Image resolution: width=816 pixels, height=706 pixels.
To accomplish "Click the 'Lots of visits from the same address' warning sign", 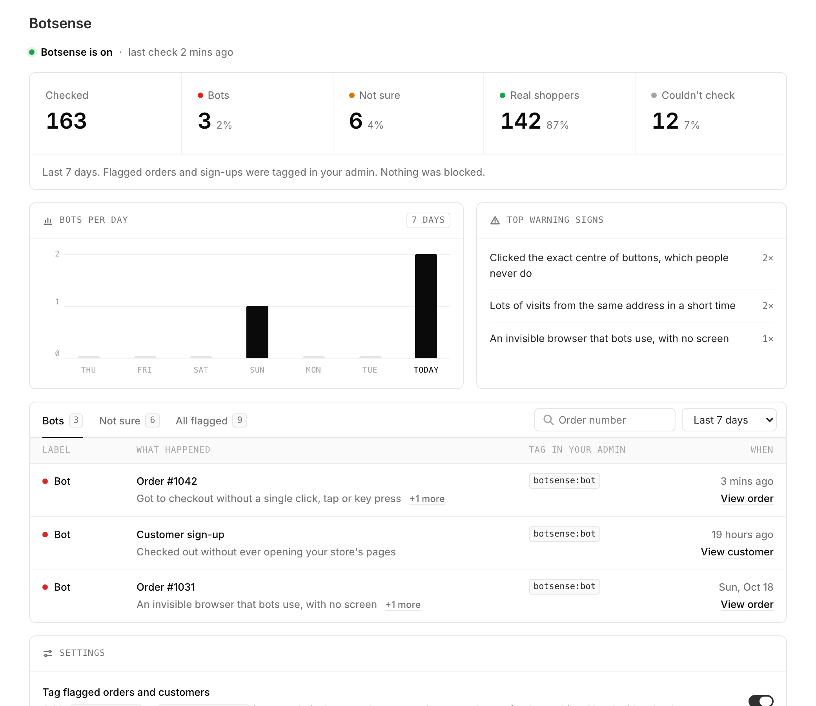I will coord(631,306).
